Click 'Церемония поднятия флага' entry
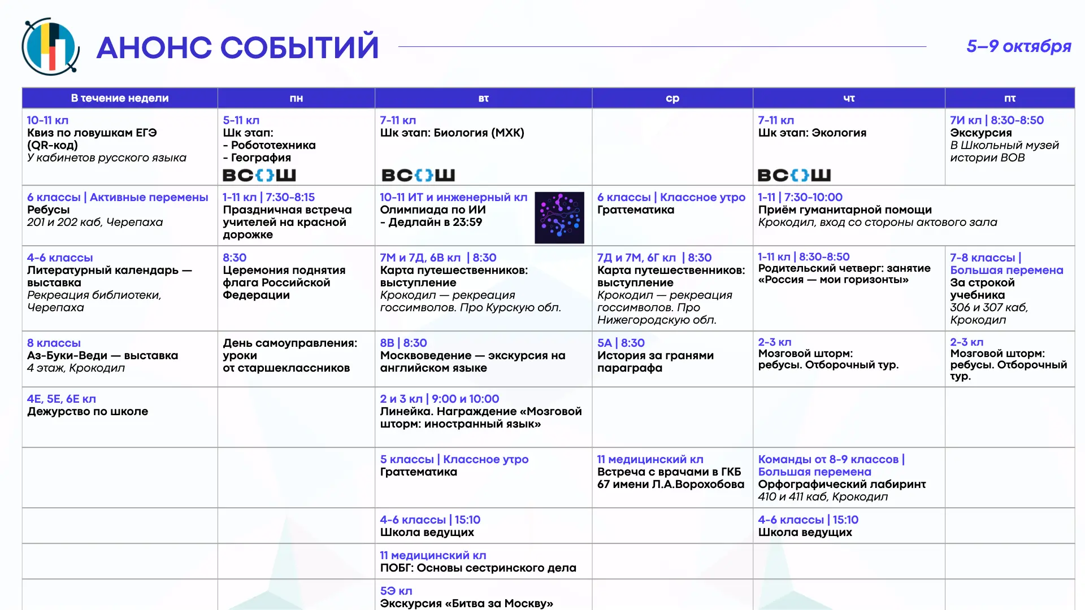The image size is (1085, 610). [x=284, y=282]
